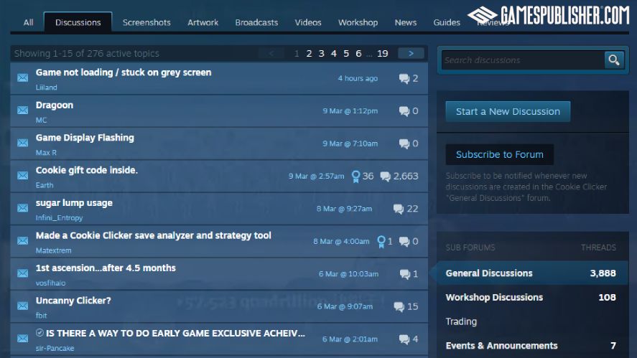Image resolution: width=637 pixels, height=358 pixels.
Task: Open the Screenshots tab
Action: pyautogui.click(x=147, y=22)
